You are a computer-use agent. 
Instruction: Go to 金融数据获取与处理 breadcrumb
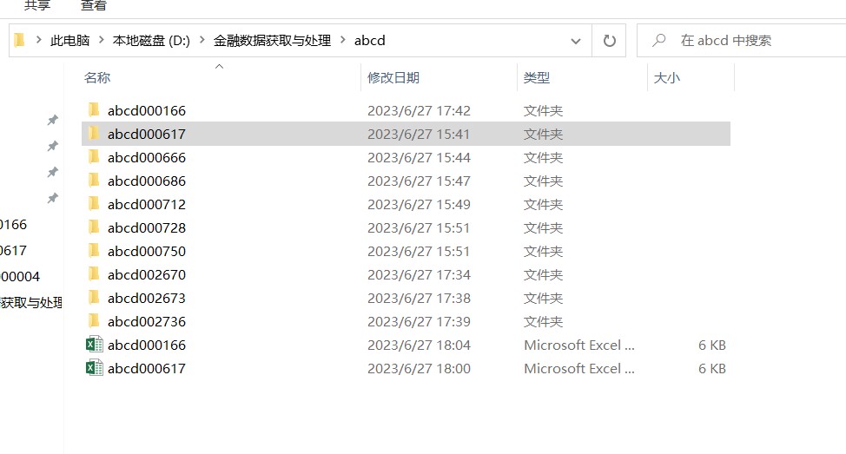tap(272, 41)
